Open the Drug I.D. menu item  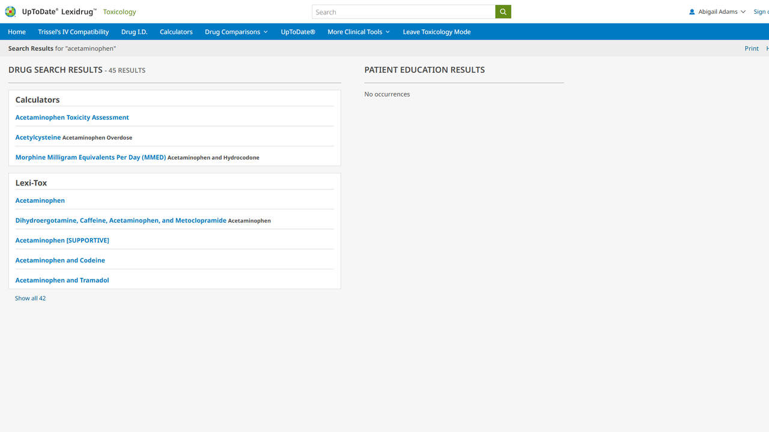[x=134, y=32]
